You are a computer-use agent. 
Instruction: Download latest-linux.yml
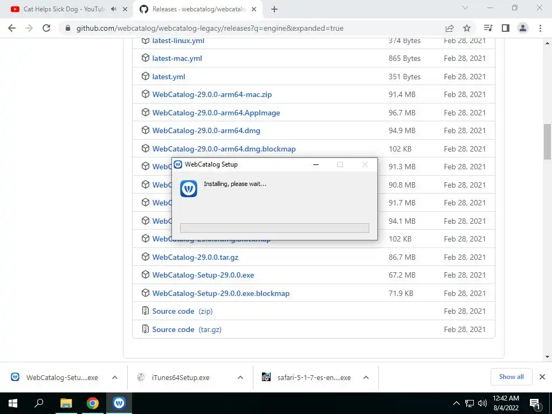pyautogui.click(x=178, y=41)
